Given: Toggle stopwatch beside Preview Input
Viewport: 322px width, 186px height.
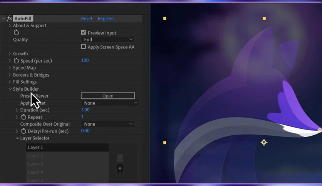Looking at the screenshot, I should [16, 33].
